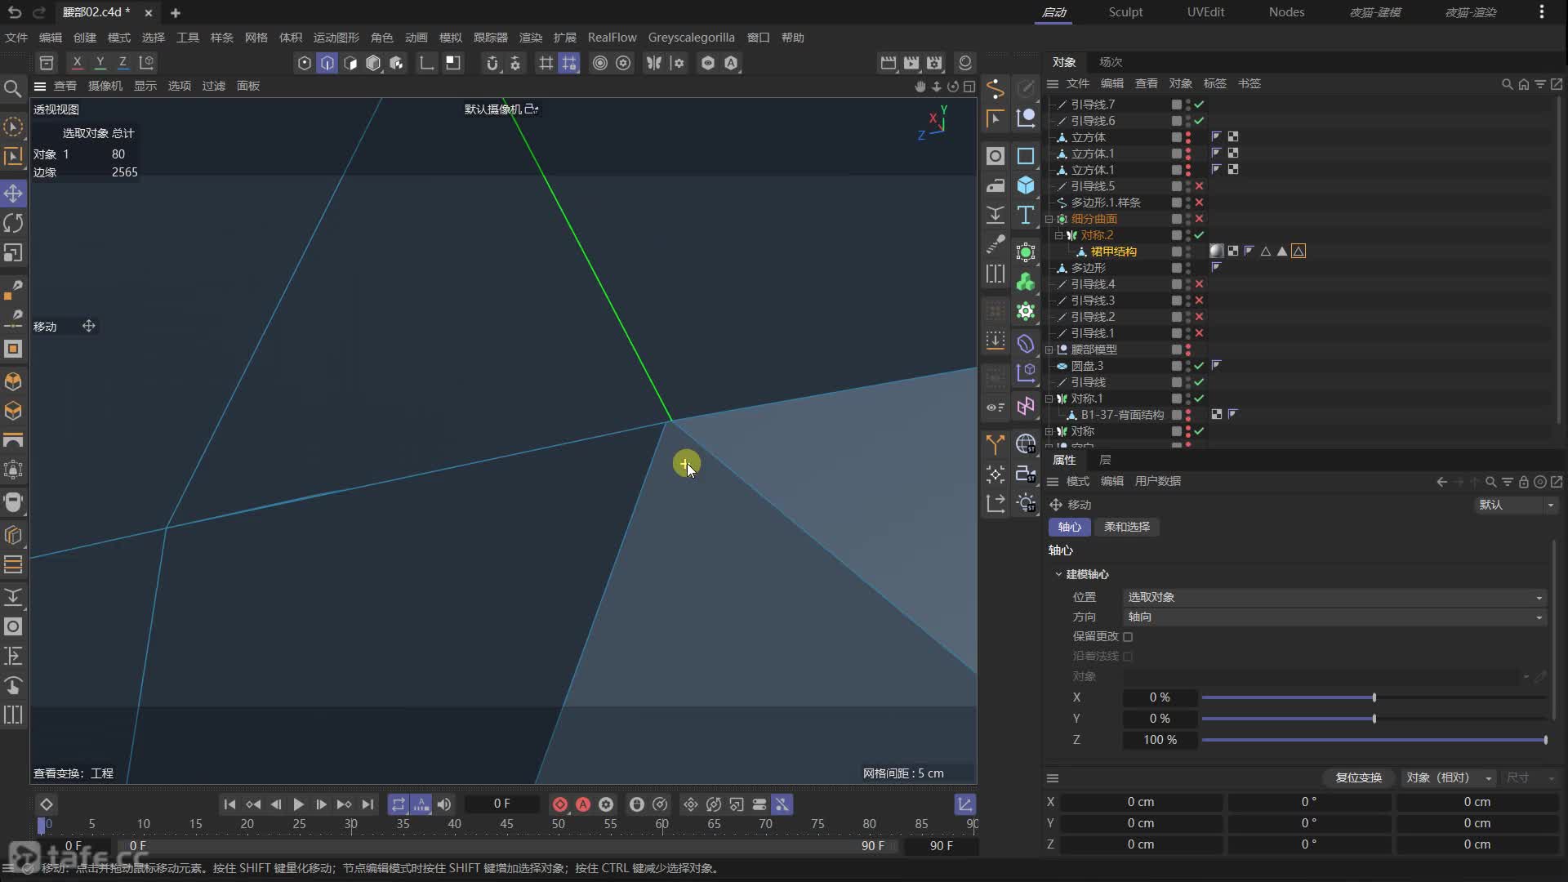Collapse the 细分曲面 tree node
This screenshot has height=882, width=1568.
1049,219
